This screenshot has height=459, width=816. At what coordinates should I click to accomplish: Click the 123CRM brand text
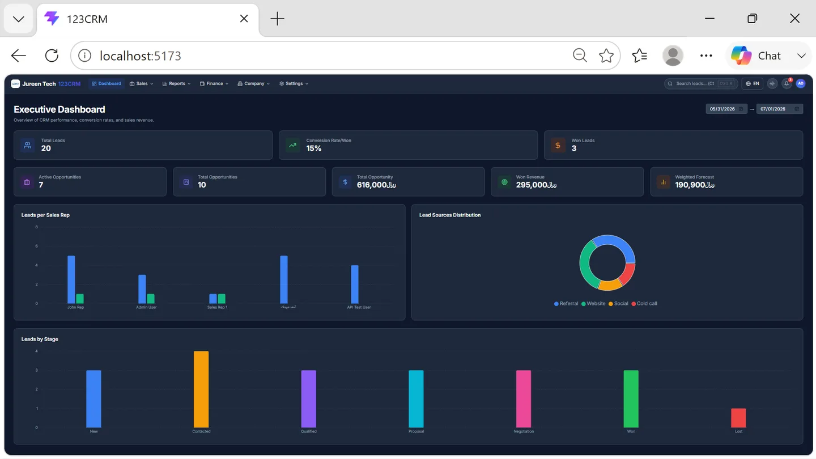click(x=69, y=84)
